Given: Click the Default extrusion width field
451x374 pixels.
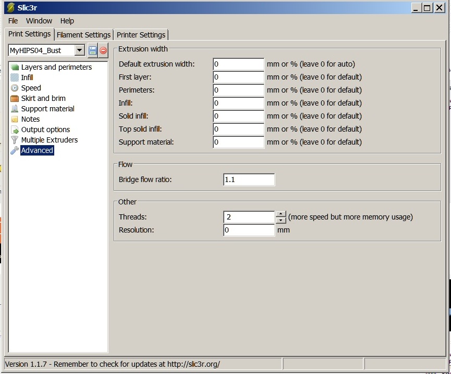Looking at the screenshot, I should pos(238,64).
